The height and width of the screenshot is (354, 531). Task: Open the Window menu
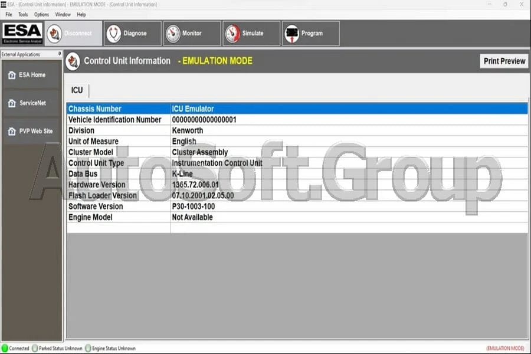pos(63,15)
